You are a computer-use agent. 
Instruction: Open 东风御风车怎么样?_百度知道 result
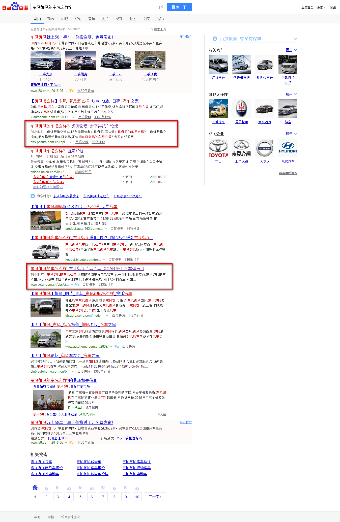coord(57,151)
